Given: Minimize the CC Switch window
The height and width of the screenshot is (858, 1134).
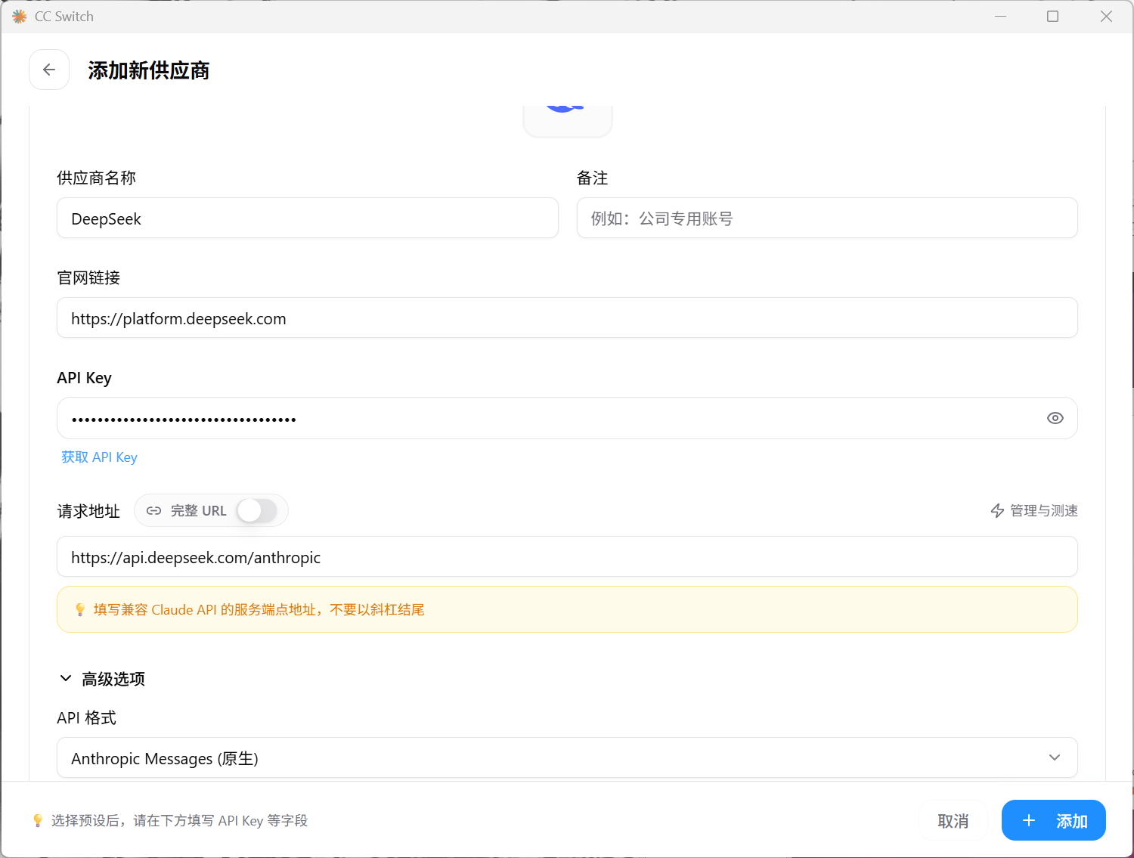Looking at the screenshot, I should pyautogui.click(x=1000, y=17).
